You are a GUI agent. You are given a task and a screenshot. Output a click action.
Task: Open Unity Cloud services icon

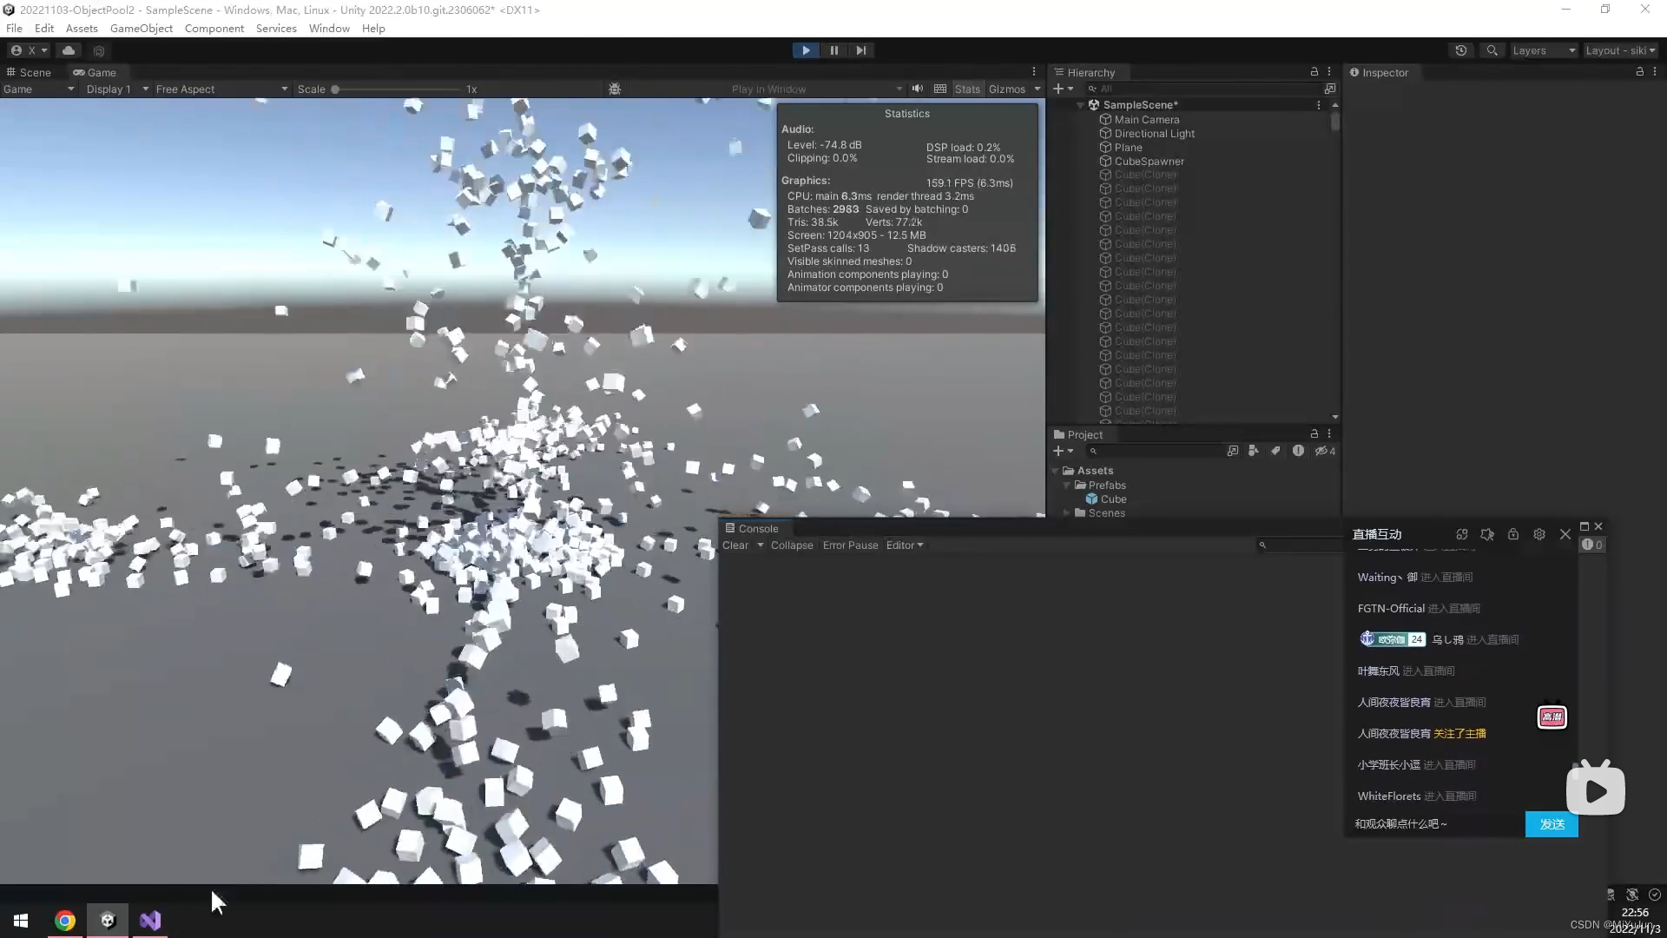click(69, 50)
